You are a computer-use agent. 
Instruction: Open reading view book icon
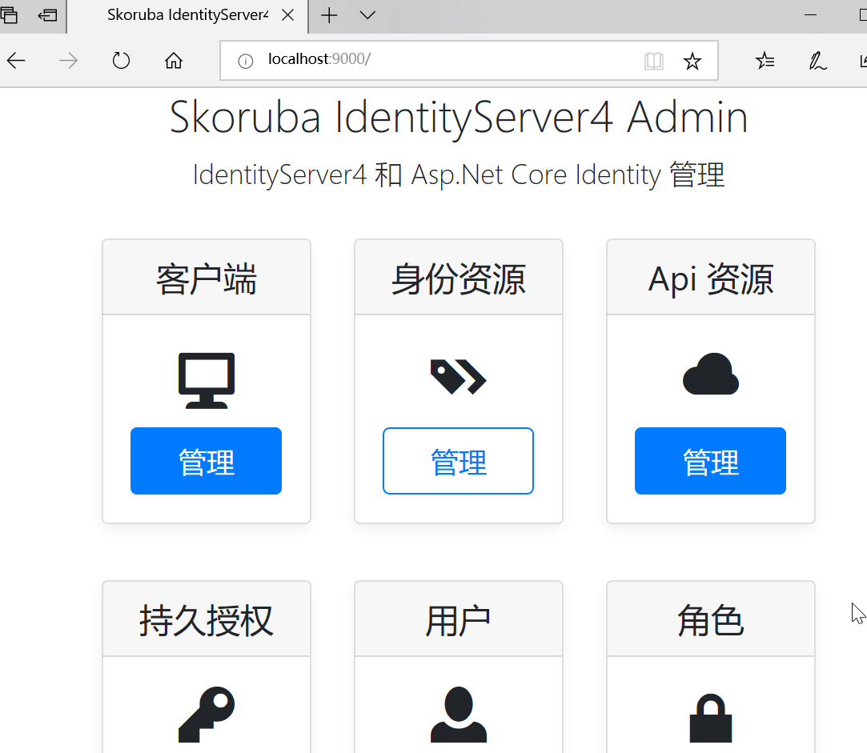(x=653, y=61)
